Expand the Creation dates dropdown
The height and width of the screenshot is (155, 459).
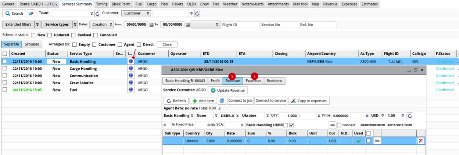pyautogui.click(x=111, y=25)
